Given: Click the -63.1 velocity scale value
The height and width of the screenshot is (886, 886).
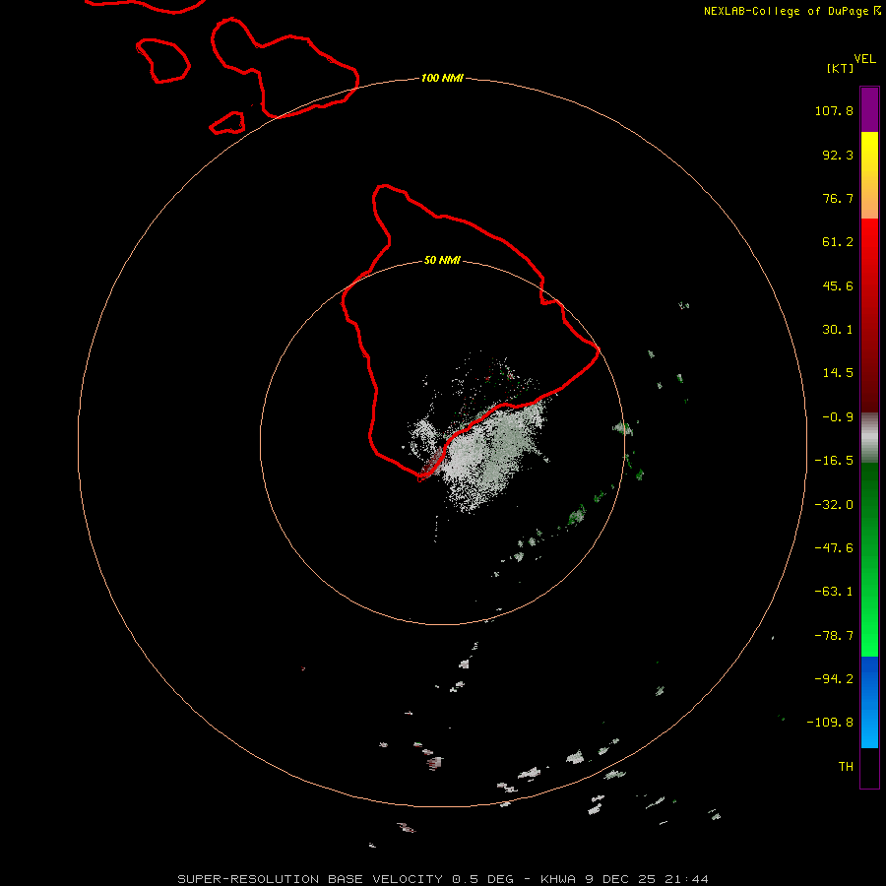Looking at the screenshot, I should (x=834, y=592).
